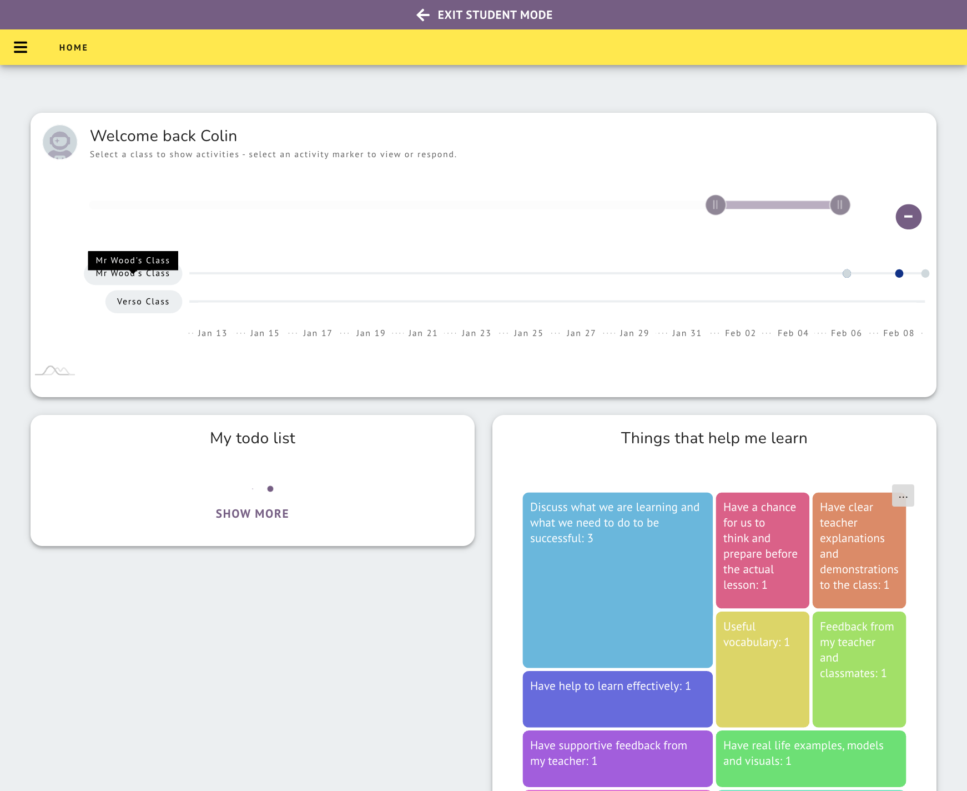Click the 'Have clear teacher explanations' tile
Screen dimensions: 967x791
(859, 550)
